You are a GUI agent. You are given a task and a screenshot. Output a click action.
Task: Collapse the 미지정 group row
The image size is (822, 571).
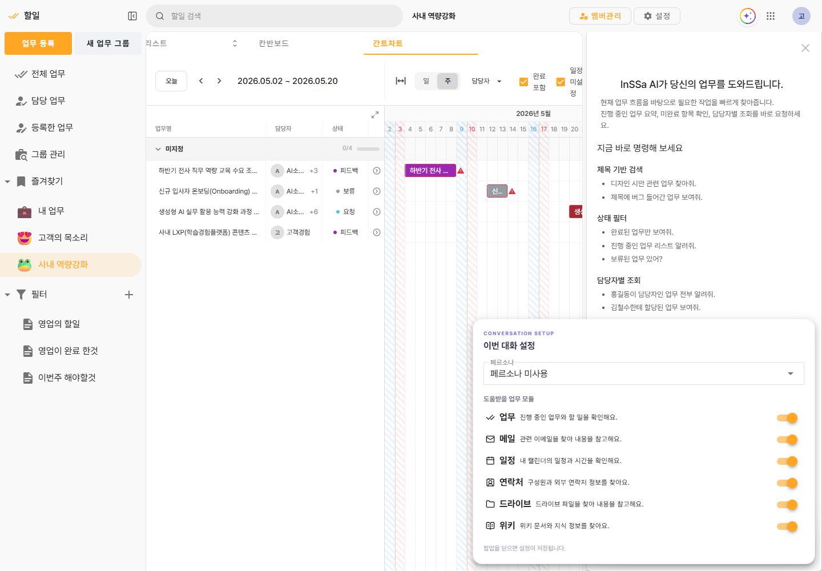[158, 149]
